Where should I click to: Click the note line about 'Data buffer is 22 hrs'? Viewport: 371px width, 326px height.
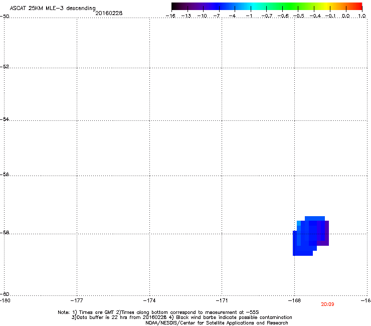(181, 317)
